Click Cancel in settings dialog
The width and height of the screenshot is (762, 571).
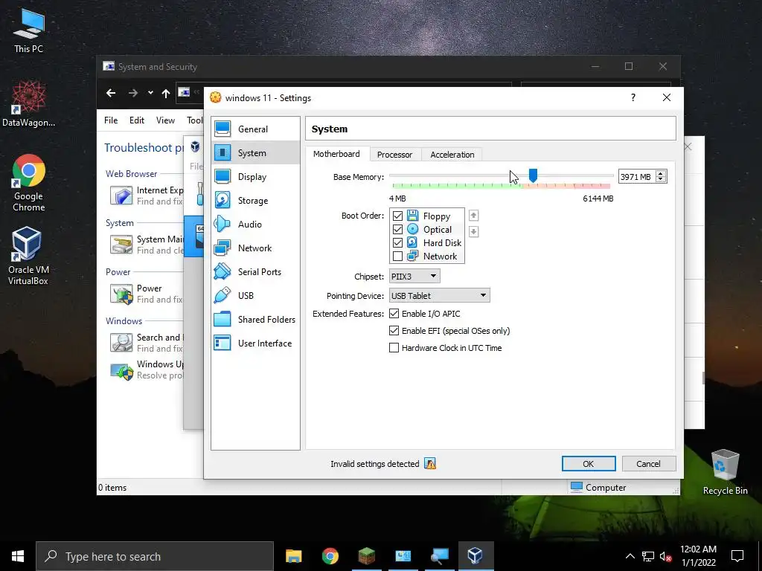648,464
